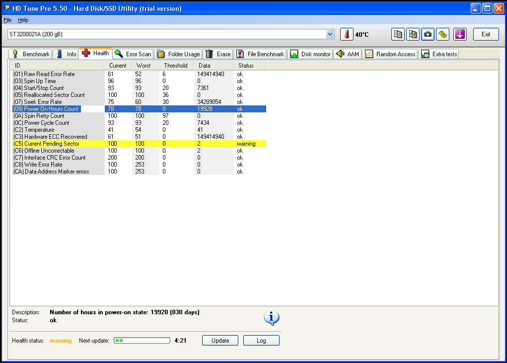Maximize the HD Tune Pro window

[x=487, y=8]
